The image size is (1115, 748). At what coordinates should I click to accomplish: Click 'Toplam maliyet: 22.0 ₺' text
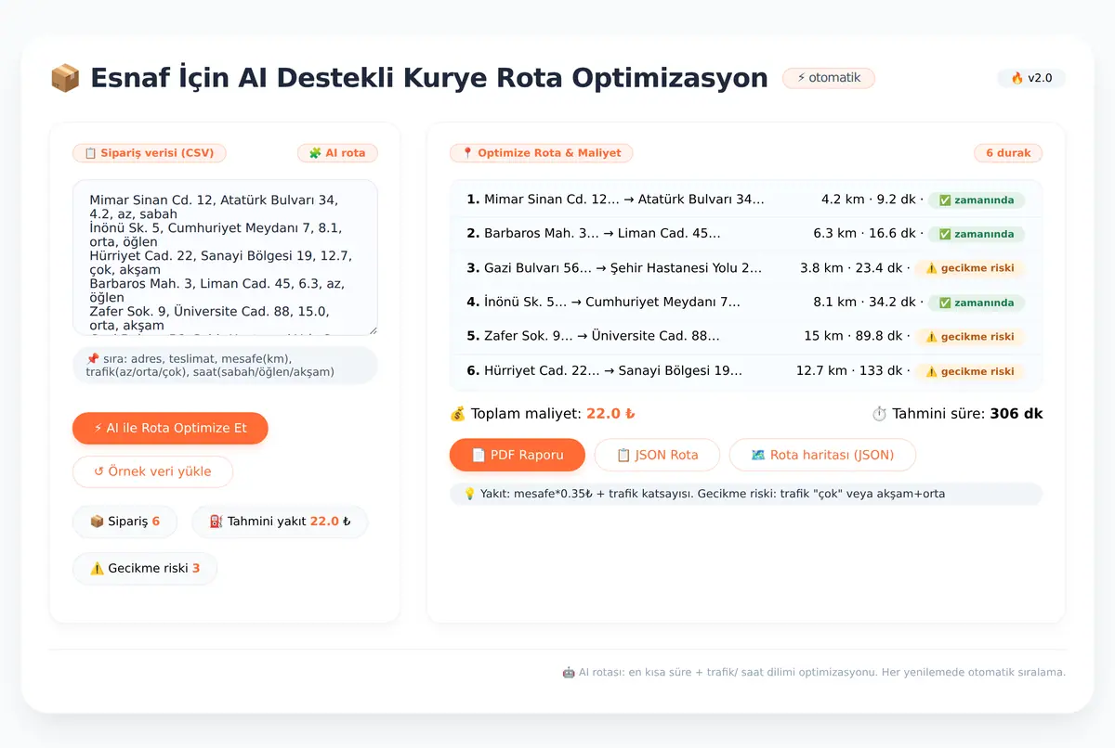pos(543,414)
